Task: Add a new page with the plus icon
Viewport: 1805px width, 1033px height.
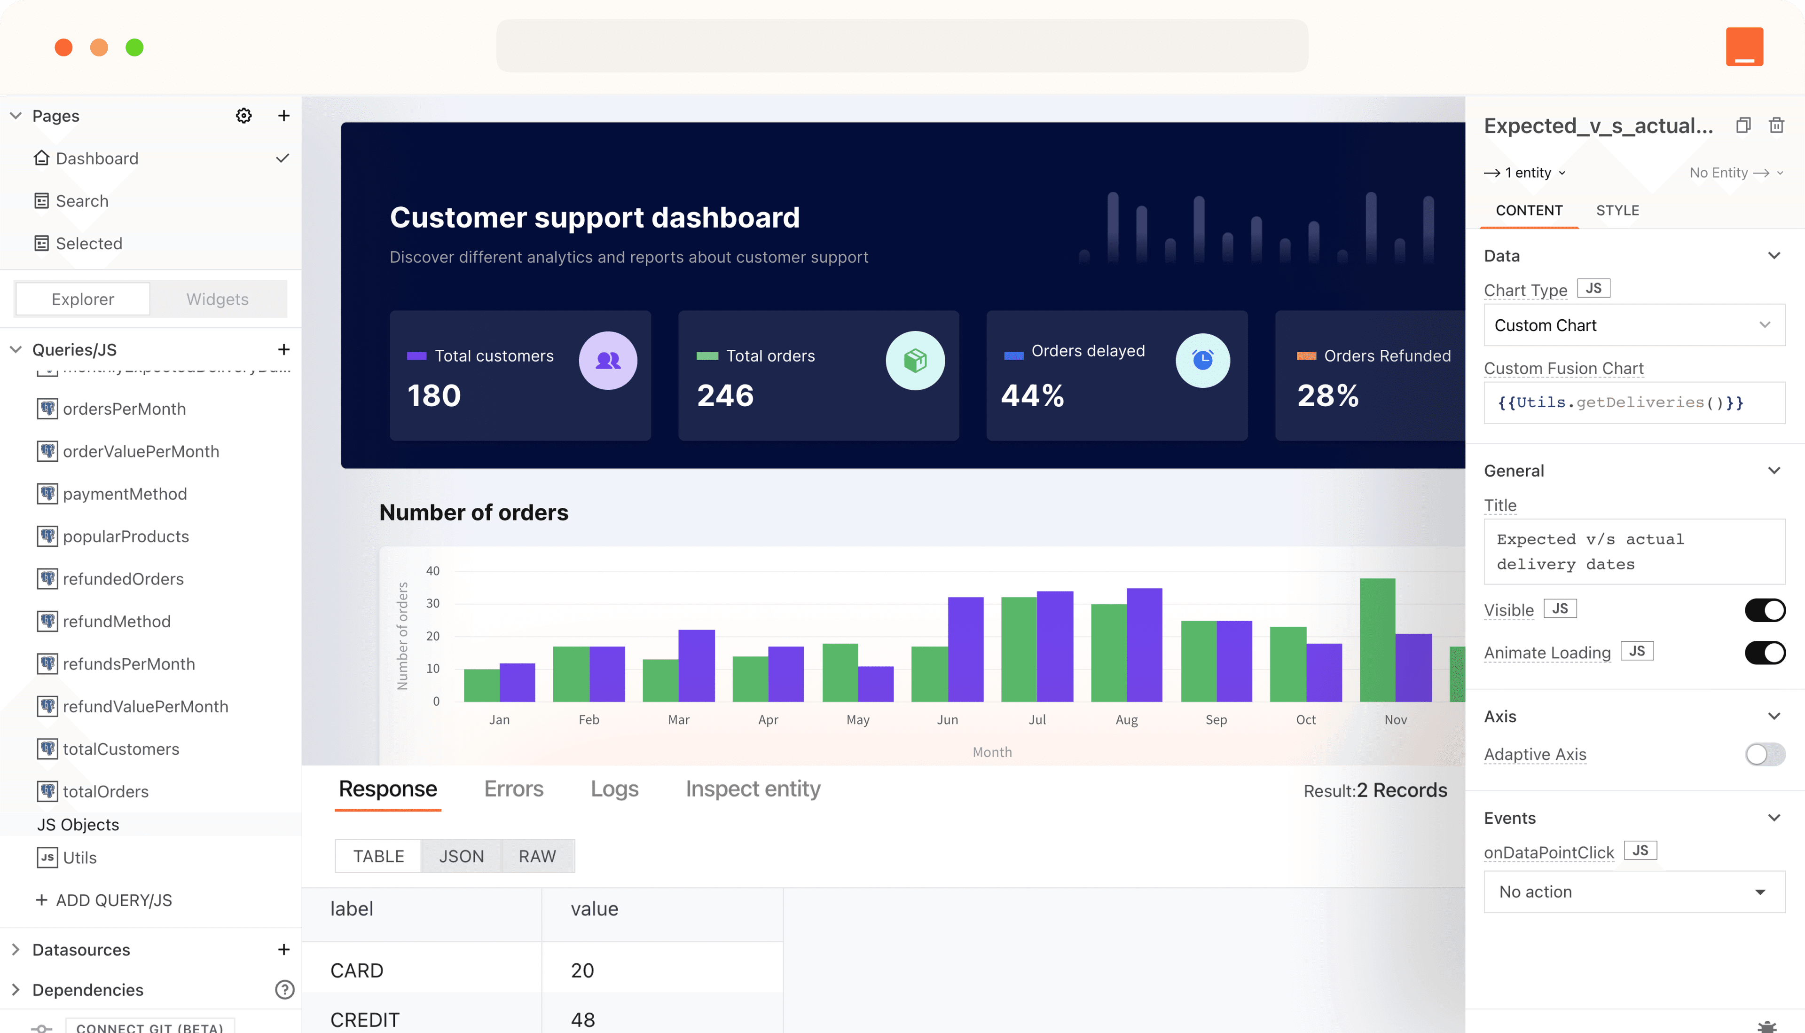Action: [x=284, y=115]
